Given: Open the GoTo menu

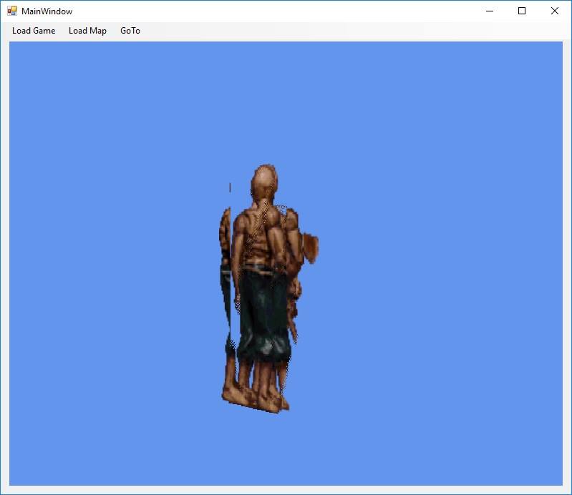Looking at the screenshot, I should [130, 31].
